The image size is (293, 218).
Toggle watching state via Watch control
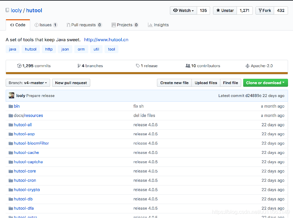point(183,10)
